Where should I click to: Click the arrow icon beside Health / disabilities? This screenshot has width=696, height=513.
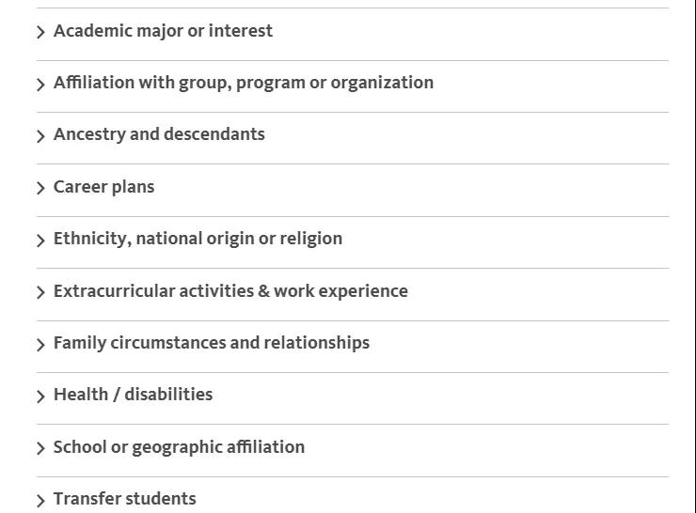click(40, 396)
